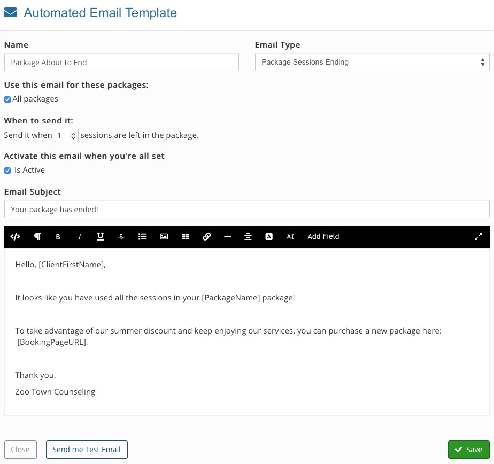Apply strikethrough formatting in editor
Image resolution: width=494 pixels, height=464 pixels.
[121, 237]
